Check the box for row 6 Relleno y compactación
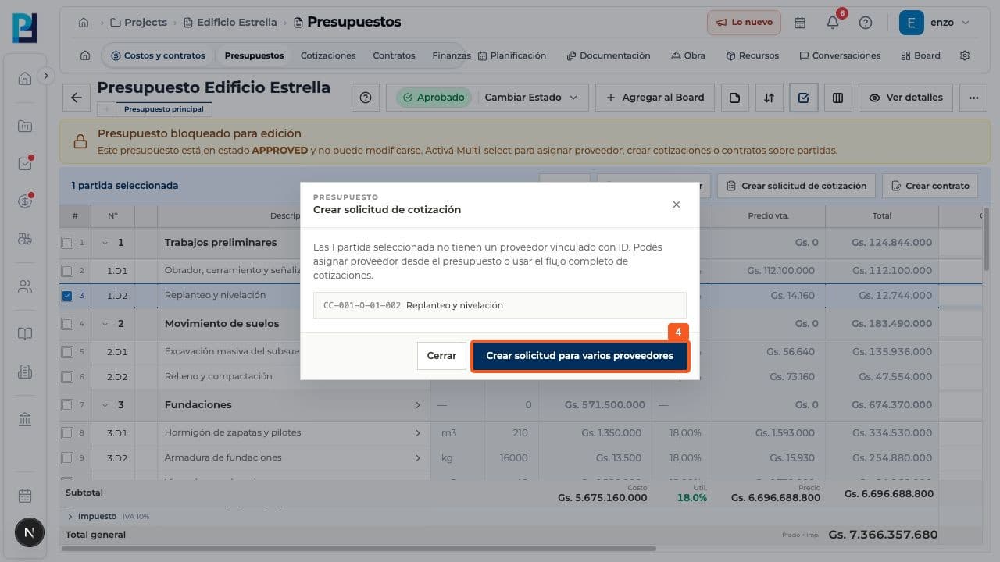Viewport: 1000px width, 562px height. 67,377
